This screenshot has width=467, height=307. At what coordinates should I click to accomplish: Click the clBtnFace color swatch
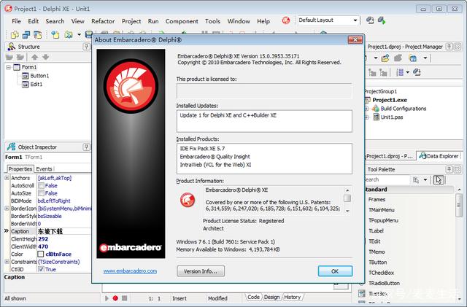[x=41, y=254]
